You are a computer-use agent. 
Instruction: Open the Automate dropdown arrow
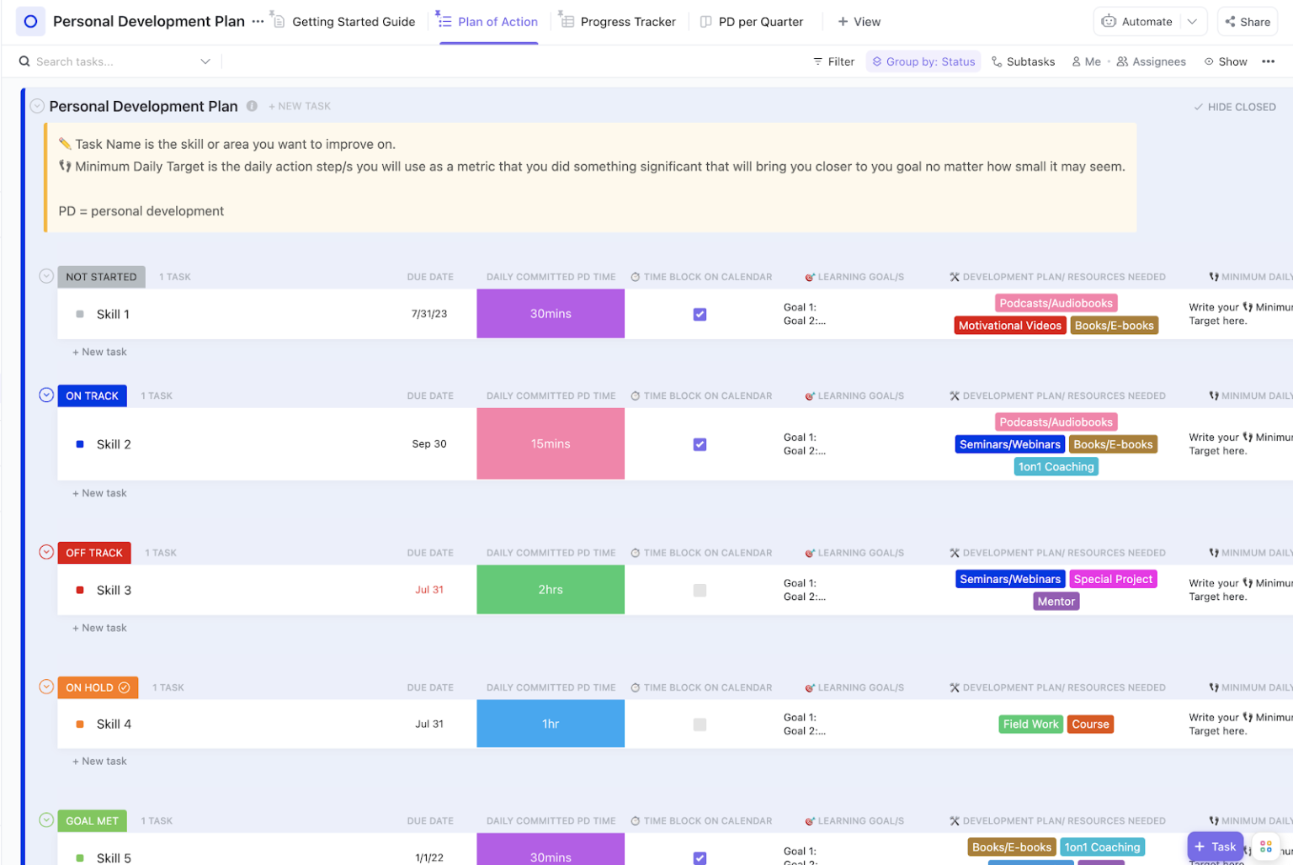pyautogui.click(x=1194, y=21)
